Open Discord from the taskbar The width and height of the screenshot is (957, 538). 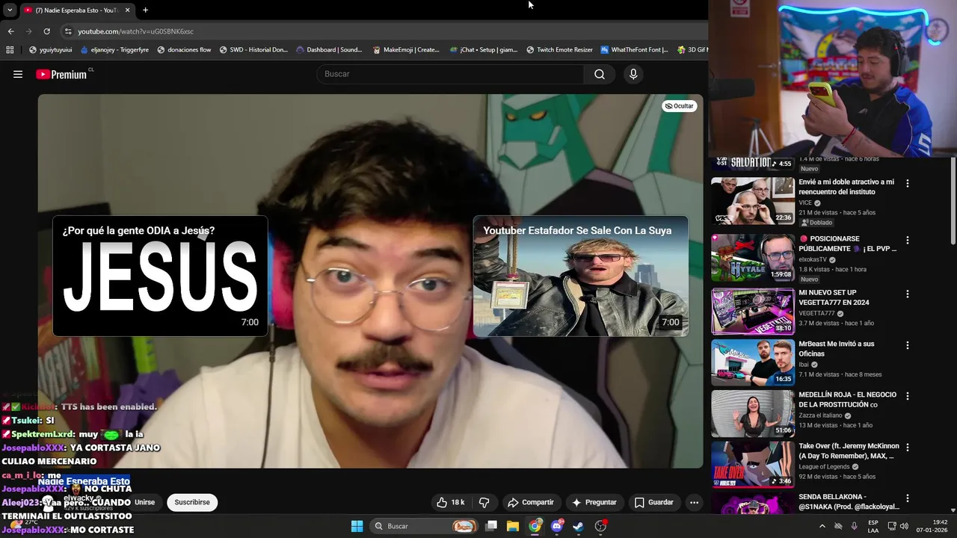(557, 526)
